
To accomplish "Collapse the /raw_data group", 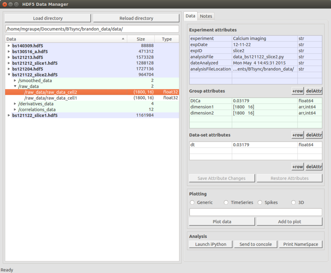I will pos(15,86).
